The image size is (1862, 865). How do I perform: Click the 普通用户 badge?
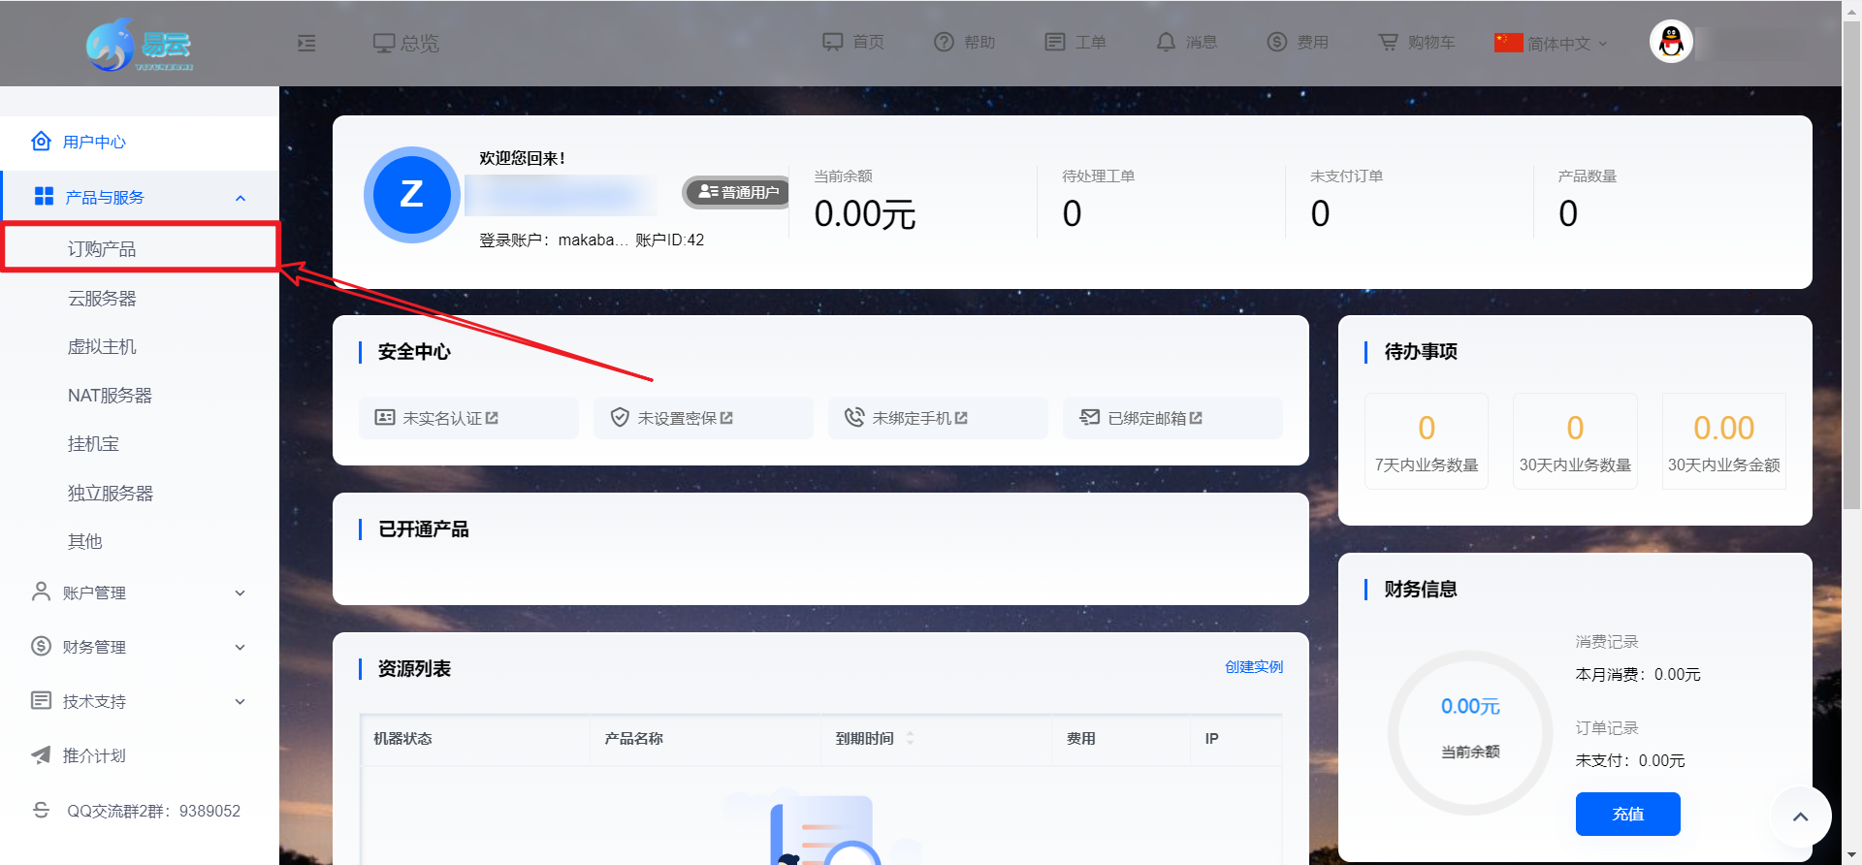pos(736,192)
